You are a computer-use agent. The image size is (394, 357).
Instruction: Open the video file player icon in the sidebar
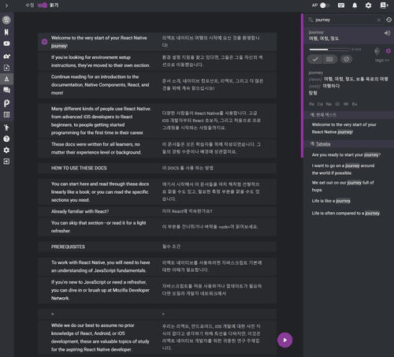[x=6, y=68]
